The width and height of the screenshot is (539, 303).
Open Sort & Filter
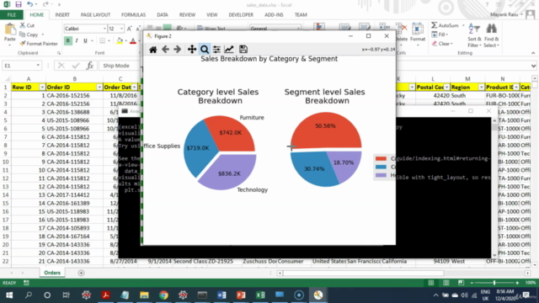point(474,35)
